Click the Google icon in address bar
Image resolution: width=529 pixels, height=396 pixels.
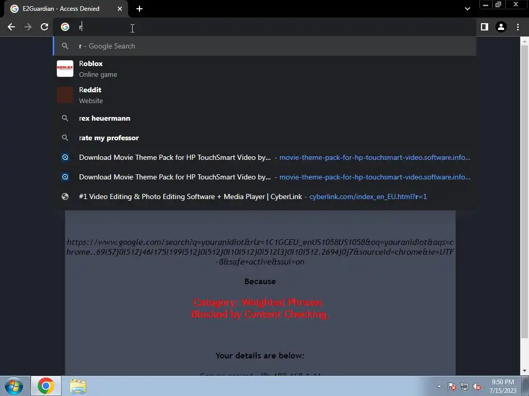click(x=65, y=27)
